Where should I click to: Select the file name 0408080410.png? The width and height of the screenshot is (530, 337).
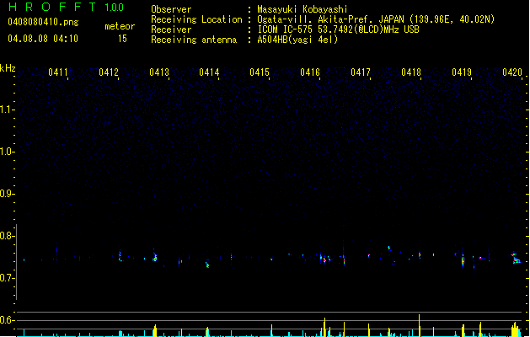(x=43, y=22)
